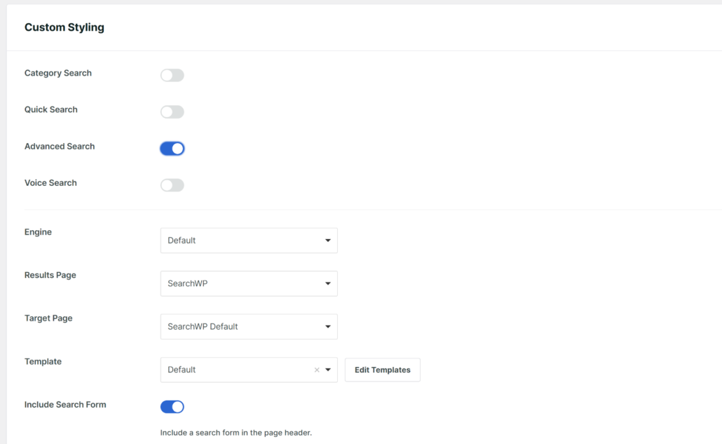Click the 'Include a search form in the page header' text
The image size is (722, 444).
[236, 433]
